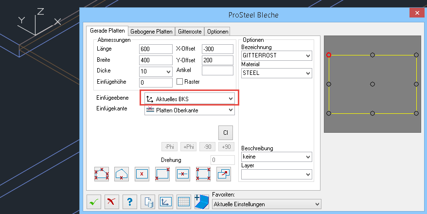Select the bottom-right insertion point in preview
Image resolution: width=427 pixels, height=214 pixels.
point(416,113)
